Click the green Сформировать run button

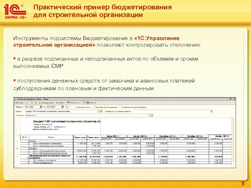(x=46, y=103)
